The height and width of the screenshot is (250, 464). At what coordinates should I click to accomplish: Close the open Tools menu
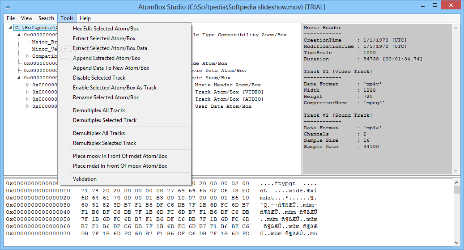tap(67, 18)
